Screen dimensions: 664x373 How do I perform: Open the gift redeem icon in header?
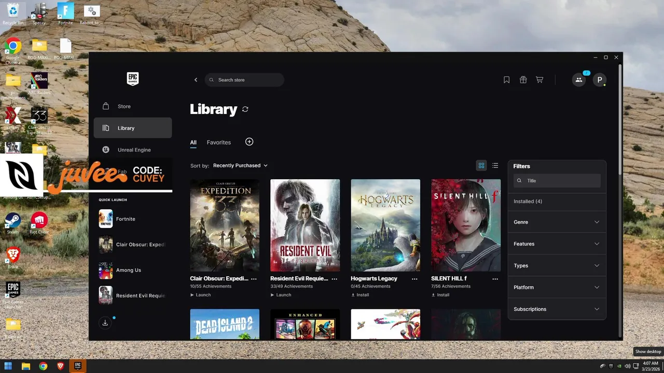[523, 80]
